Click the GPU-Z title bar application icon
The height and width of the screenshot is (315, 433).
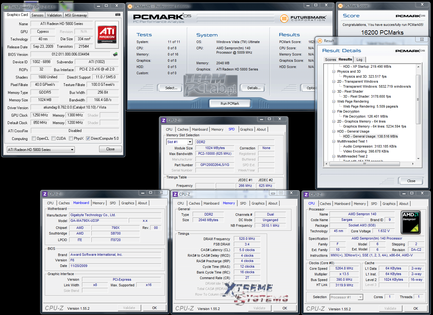pyautogui.click(x=6, y=7)
